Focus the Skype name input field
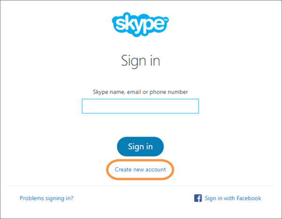The width and height of the screenshot is (282, 219). (x=140, y=106)
